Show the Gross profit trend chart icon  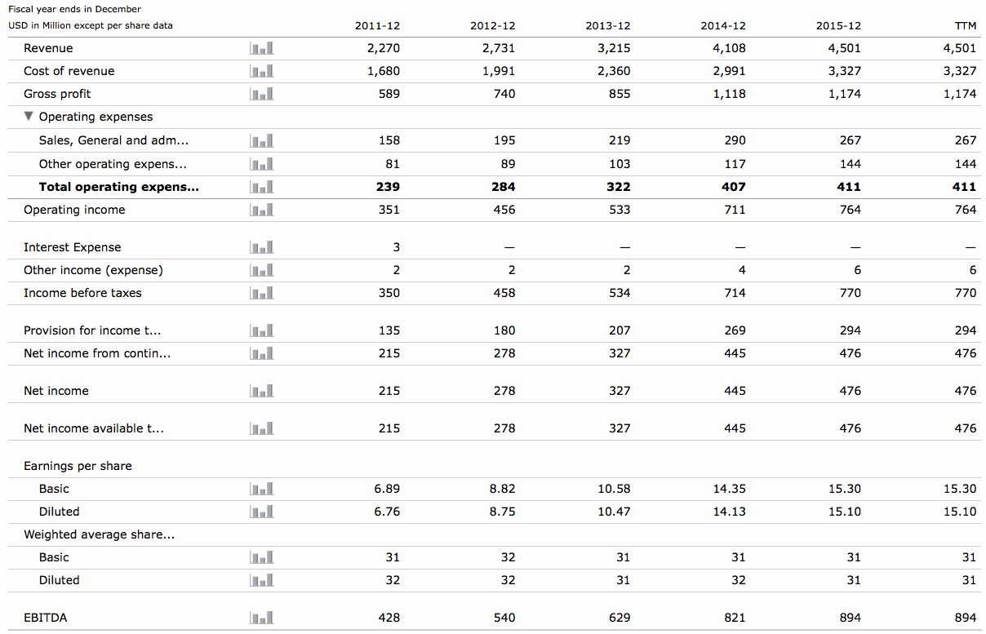261,94
